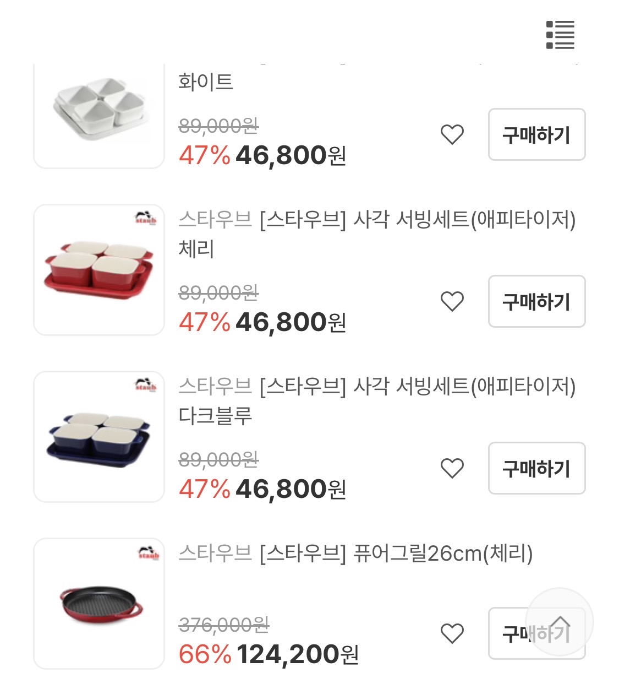Click the 화이트 product name text
The width and height of the screenshot is (619, 678).
click(206, 82)
